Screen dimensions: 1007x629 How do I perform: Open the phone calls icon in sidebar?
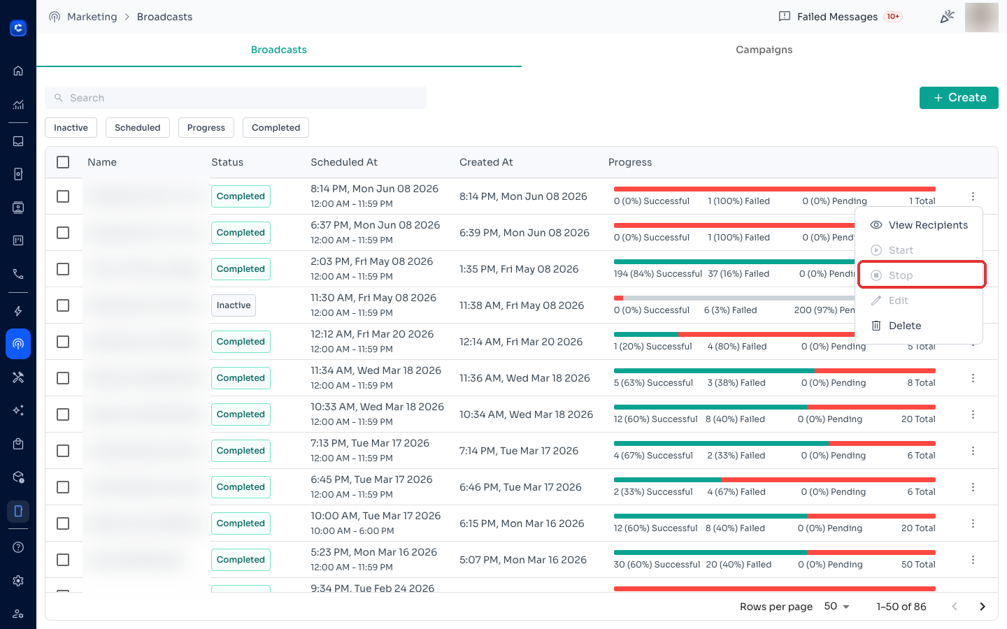click(x=18, y=274)
